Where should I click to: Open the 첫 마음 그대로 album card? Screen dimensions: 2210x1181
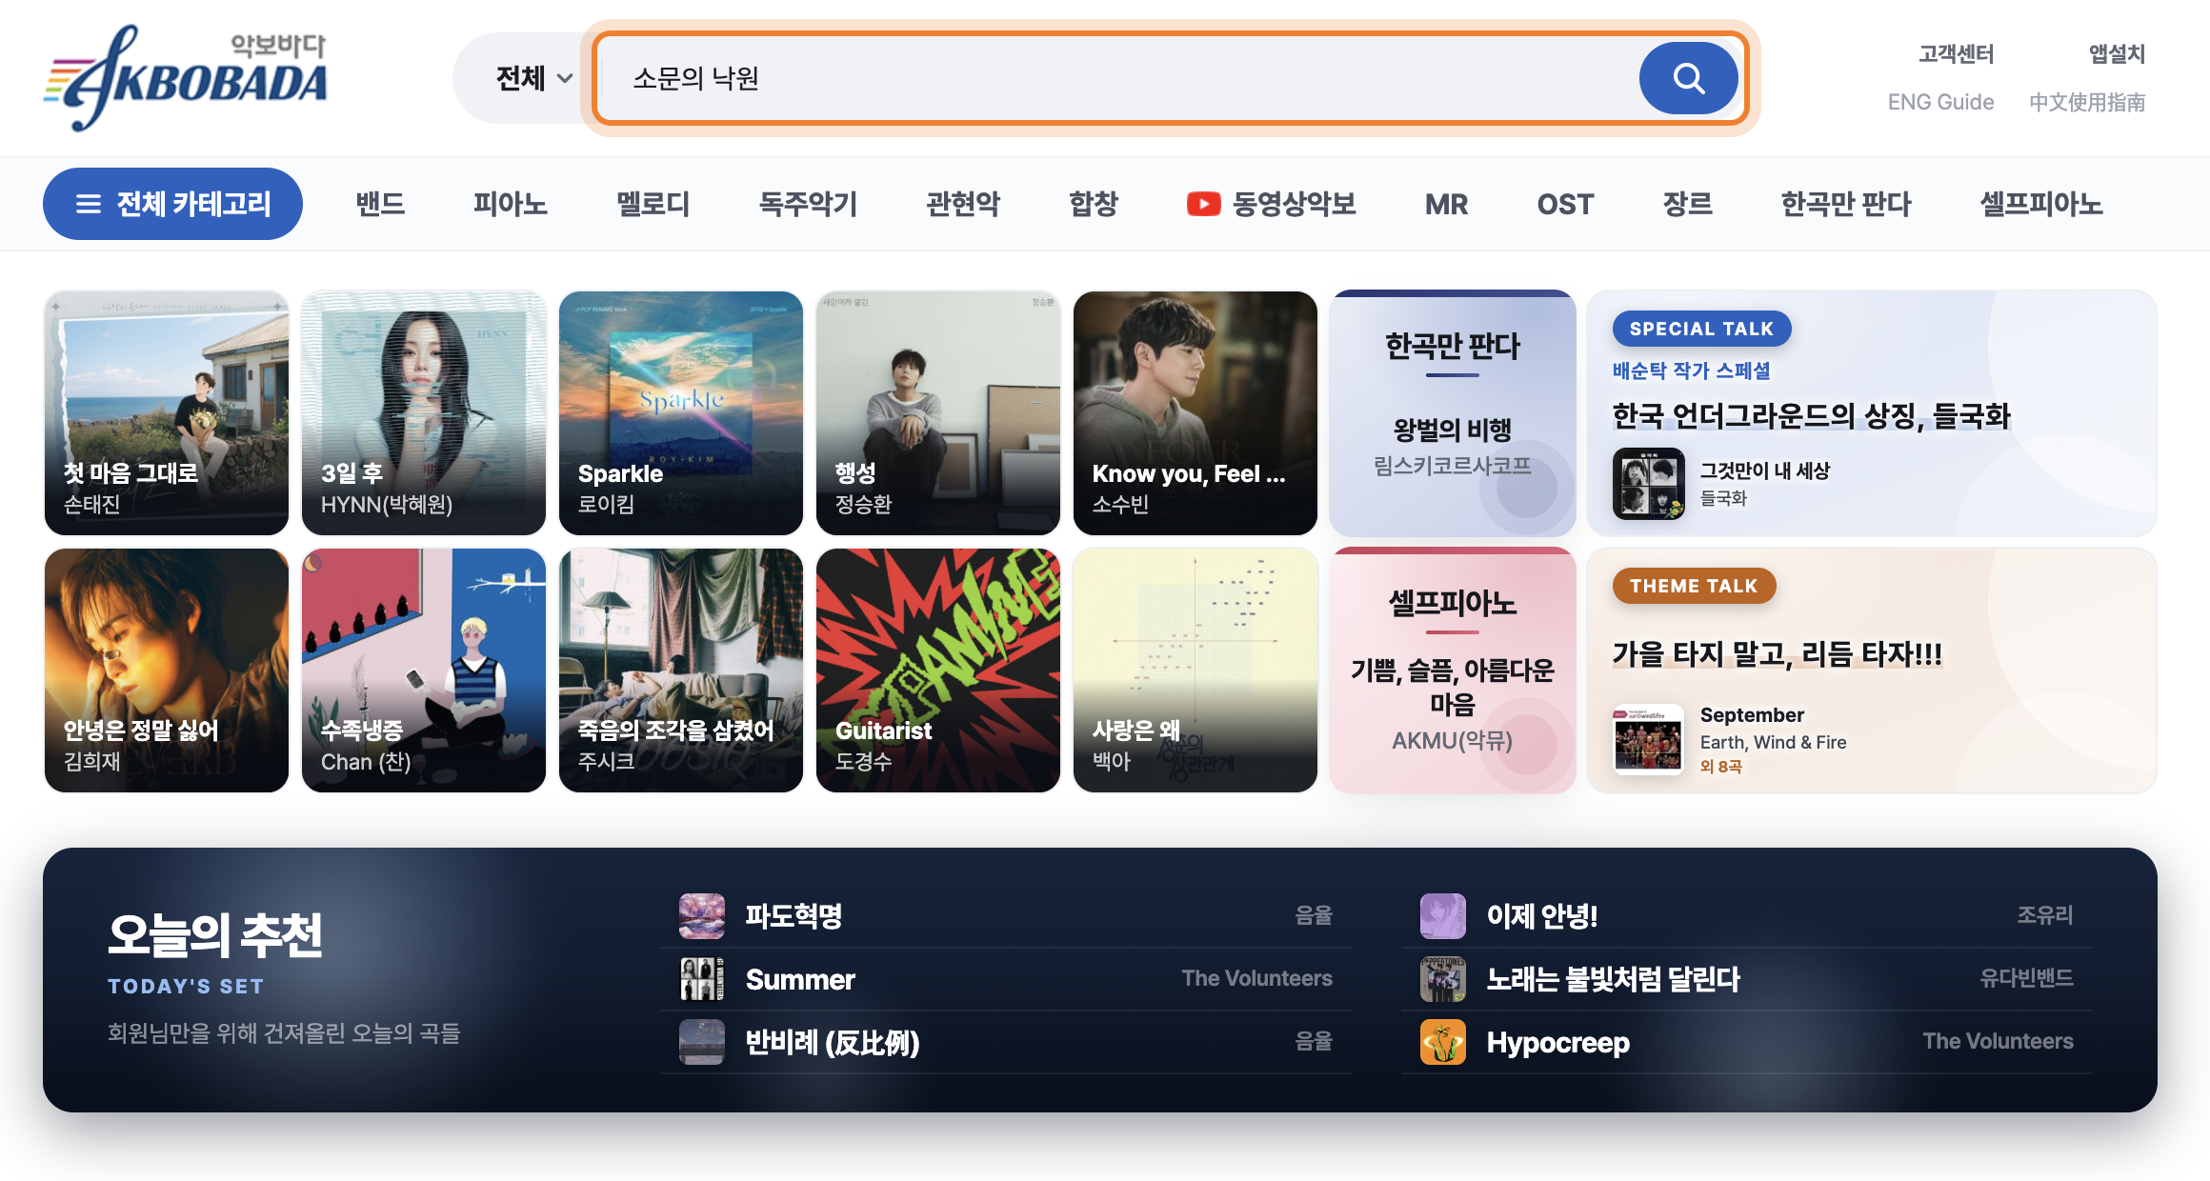167,413
